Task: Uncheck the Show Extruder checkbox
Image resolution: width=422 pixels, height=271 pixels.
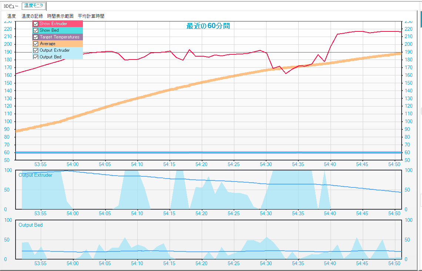Action: tap(36, 24)
